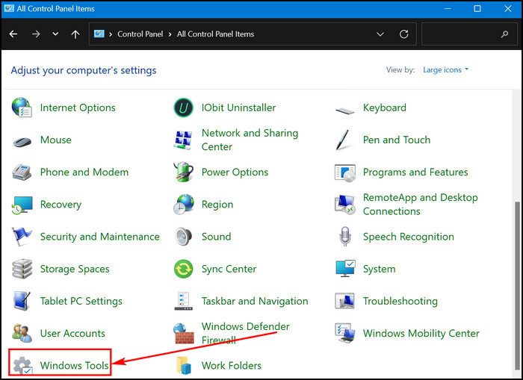Click the Control Panel icon in the address bar
This screenshot has width=523, height=380.
click(x=99, y=34)
